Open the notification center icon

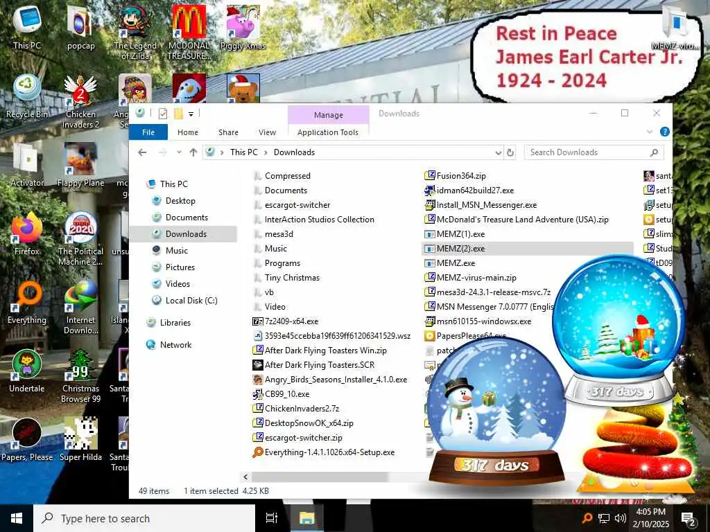click(689, 519)
